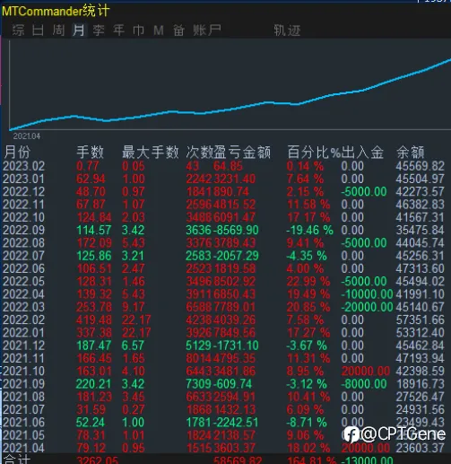Image resolution: width=451 pixels, height=464 pixels.
Task: Select the 2022.10 month label
Action: click(x=23, y=217)
